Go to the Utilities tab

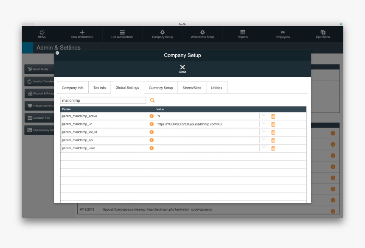pos(216,88)
